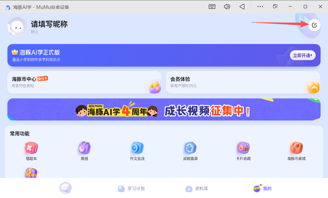Viewport: 328px width, 198px height.
Task: Select the 我的 tab
Action: tap(262, 188)
